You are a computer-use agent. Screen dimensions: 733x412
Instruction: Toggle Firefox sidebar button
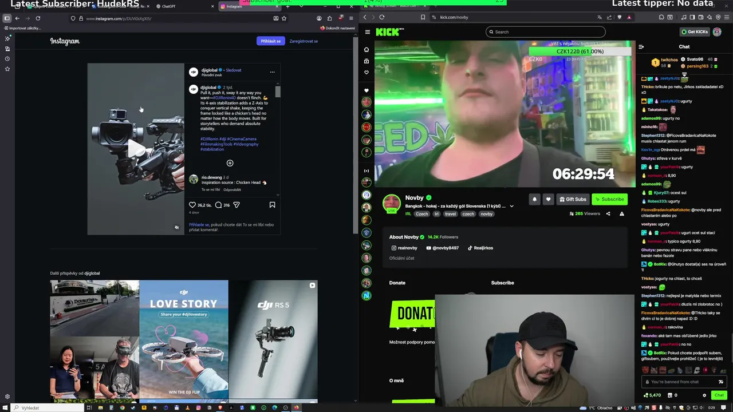(x=7, y=18)
